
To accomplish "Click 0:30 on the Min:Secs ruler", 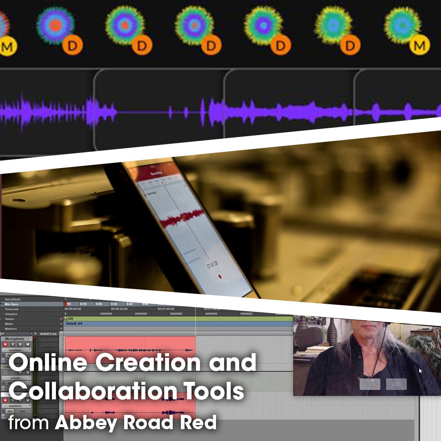I will pyautogui.click(x=114, y=304).
